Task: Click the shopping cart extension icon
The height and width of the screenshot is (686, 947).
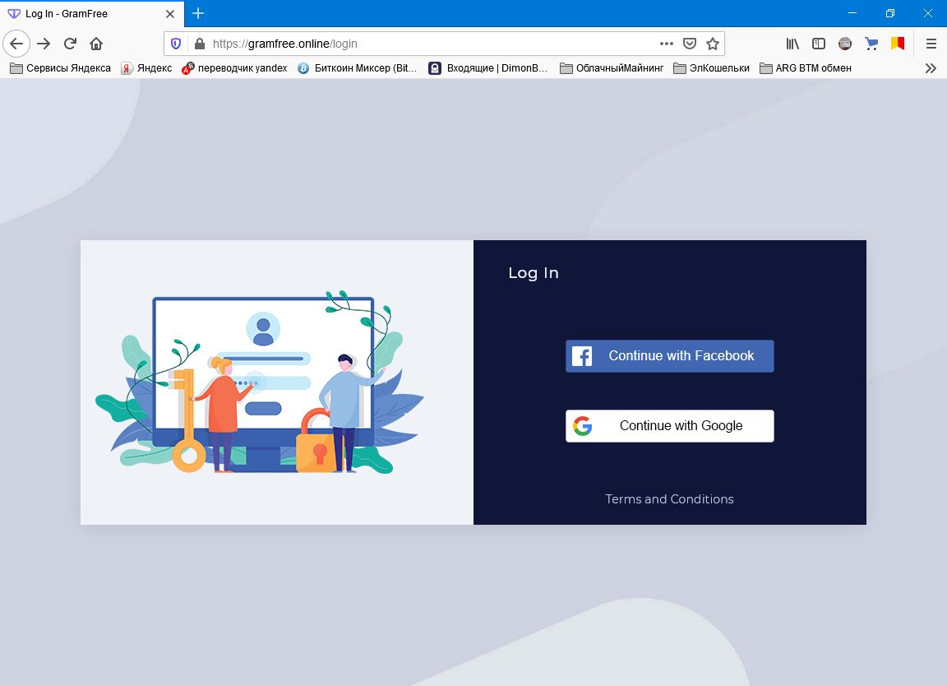Action: (x=871, y=44)
